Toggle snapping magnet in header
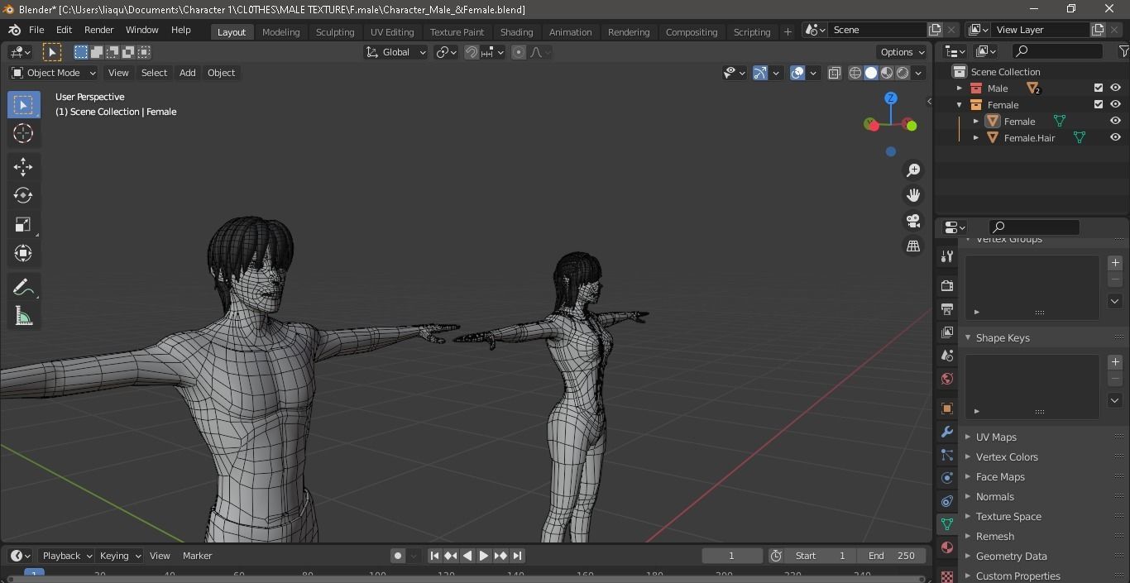Viewport: 1130px width, 583px height. tap(471, 52)
